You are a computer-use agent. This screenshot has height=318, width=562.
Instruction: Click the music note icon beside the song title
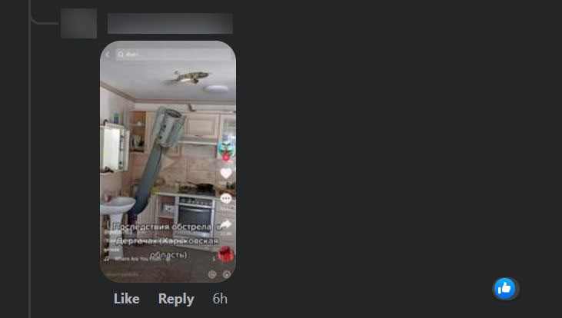106,259
